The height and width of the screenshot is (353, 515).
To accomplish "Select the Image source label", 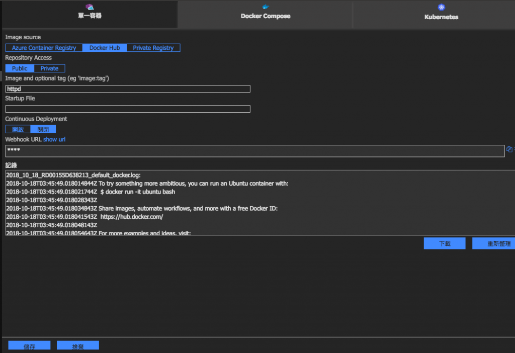I will tap(23, 37).
